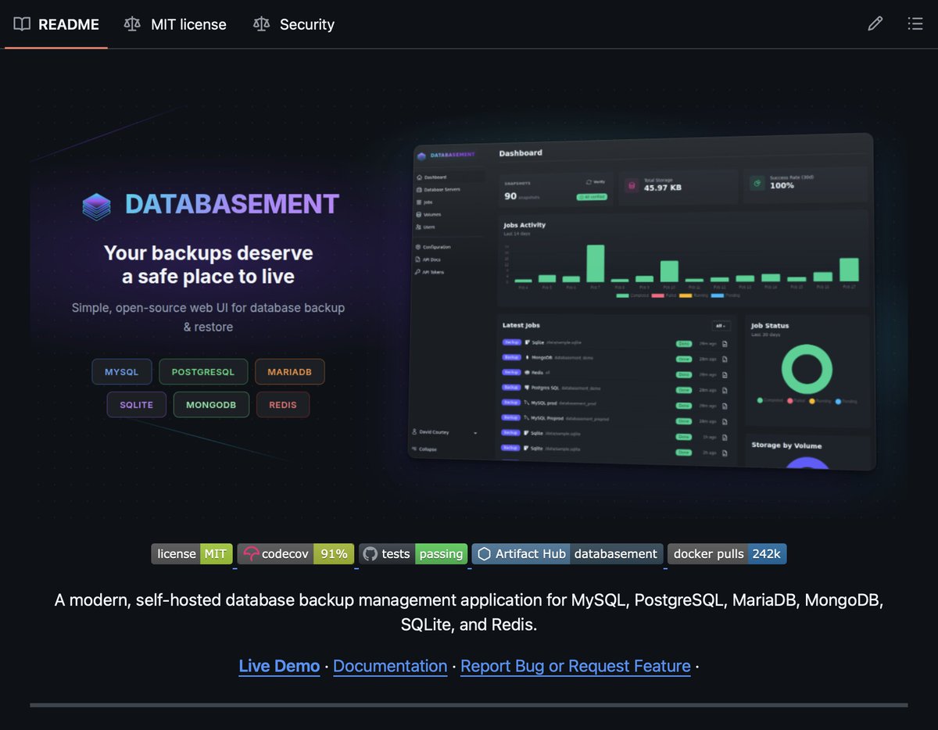Image resolution: width=938 pixels, height=730 pixels.
Task: Click 'Storage by Volume' heading
Action: 786,446
